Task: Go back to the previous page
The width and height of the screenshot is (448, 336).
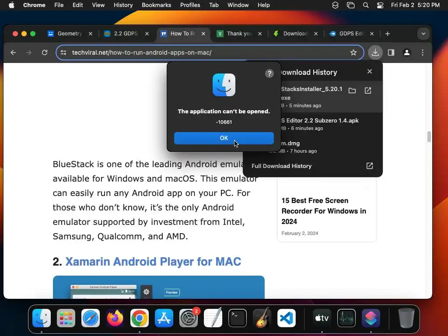Action: click(x=13, y=52)
